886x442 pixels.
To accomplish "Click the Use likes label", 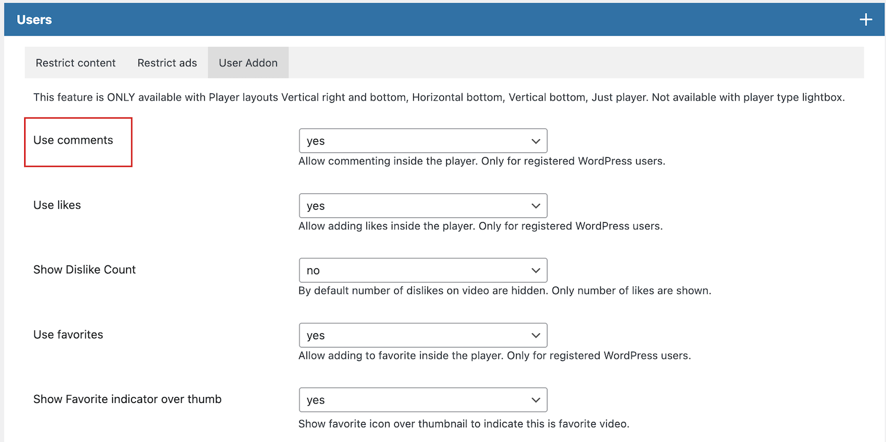I will [57, 205].
